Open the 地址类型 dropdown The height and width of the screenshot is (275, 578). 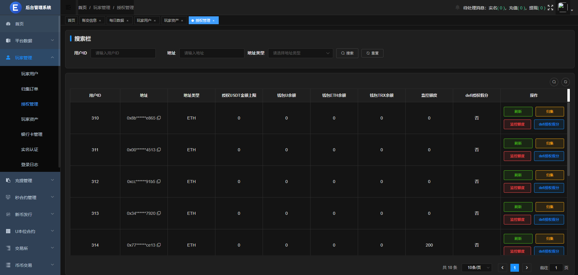click(x=300, y=53)
